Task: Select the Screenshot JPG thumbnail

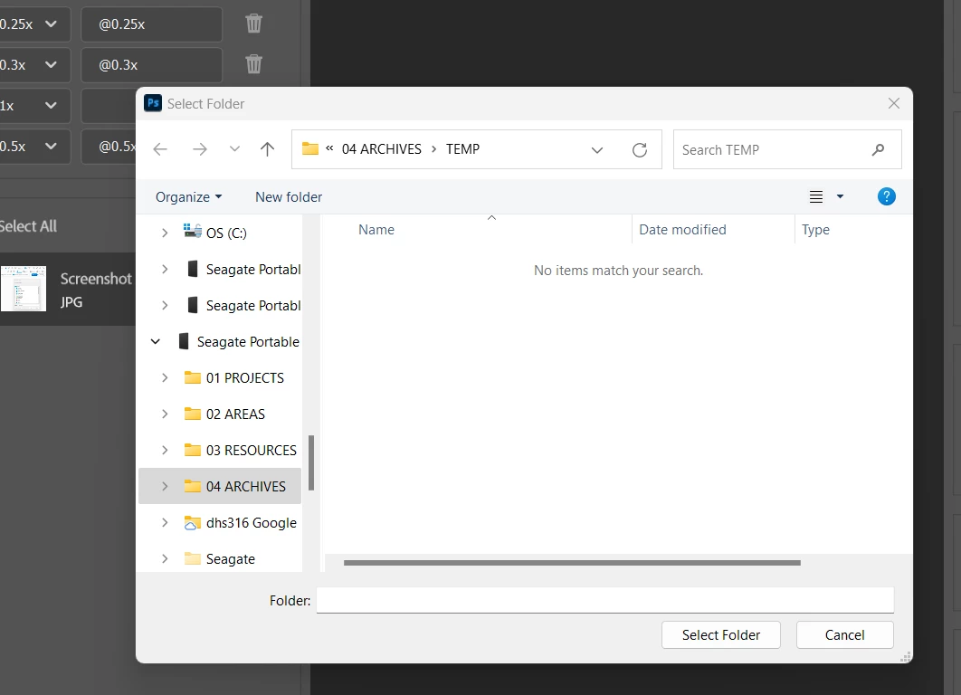Action: pyautogui.click(x=24, y=289)
